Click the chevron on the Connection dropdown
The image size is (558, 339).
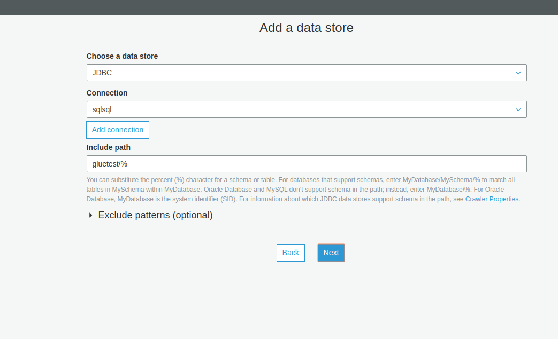click(518, 109)
